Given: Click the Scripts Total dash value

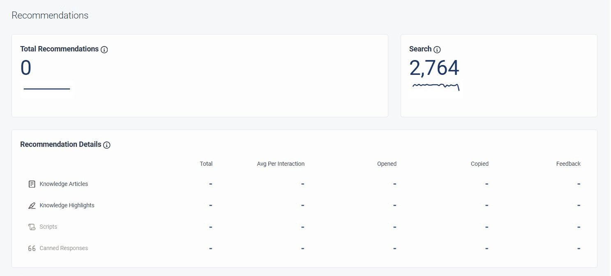Looking at the screenshot, I should (x=210, y=227).
